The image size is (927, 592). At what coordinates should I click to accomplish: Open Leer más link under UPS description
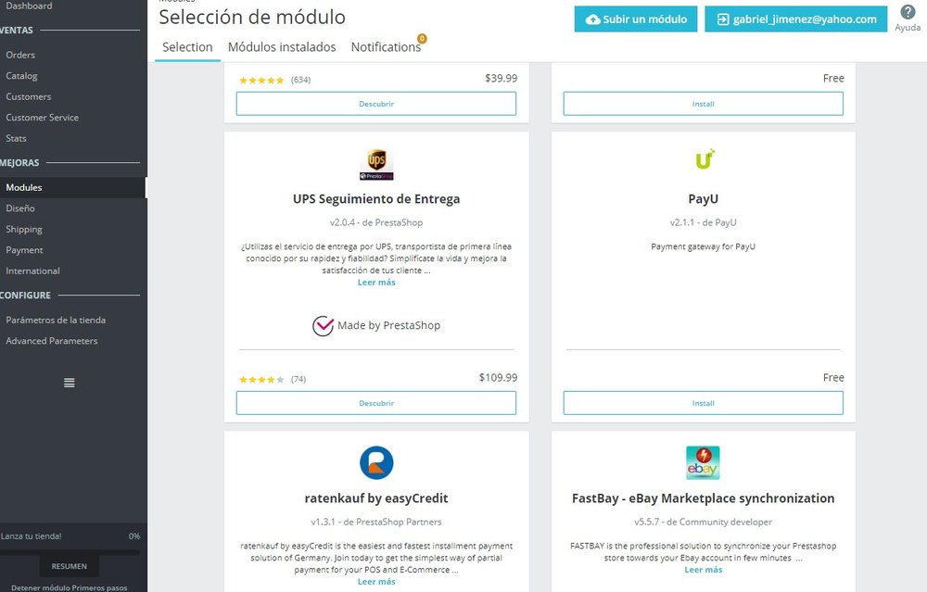tap(376, 283)
